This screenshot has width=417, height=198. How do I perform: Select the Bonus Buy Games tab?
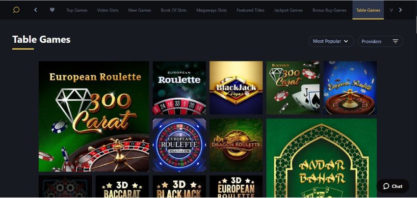click(329, 10)
